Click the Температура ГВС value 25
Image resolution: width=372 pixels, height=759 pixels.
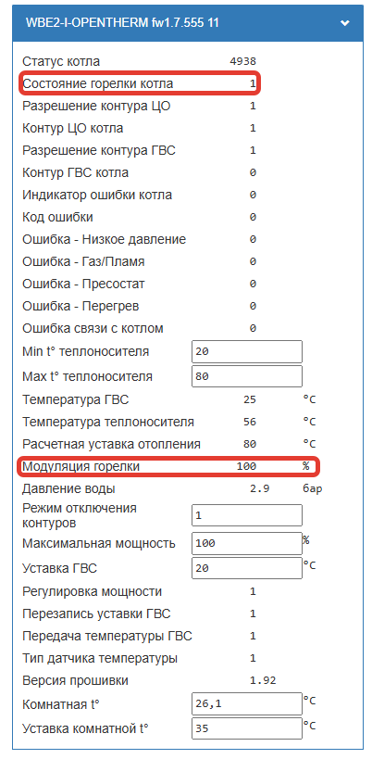click(250, 399)
